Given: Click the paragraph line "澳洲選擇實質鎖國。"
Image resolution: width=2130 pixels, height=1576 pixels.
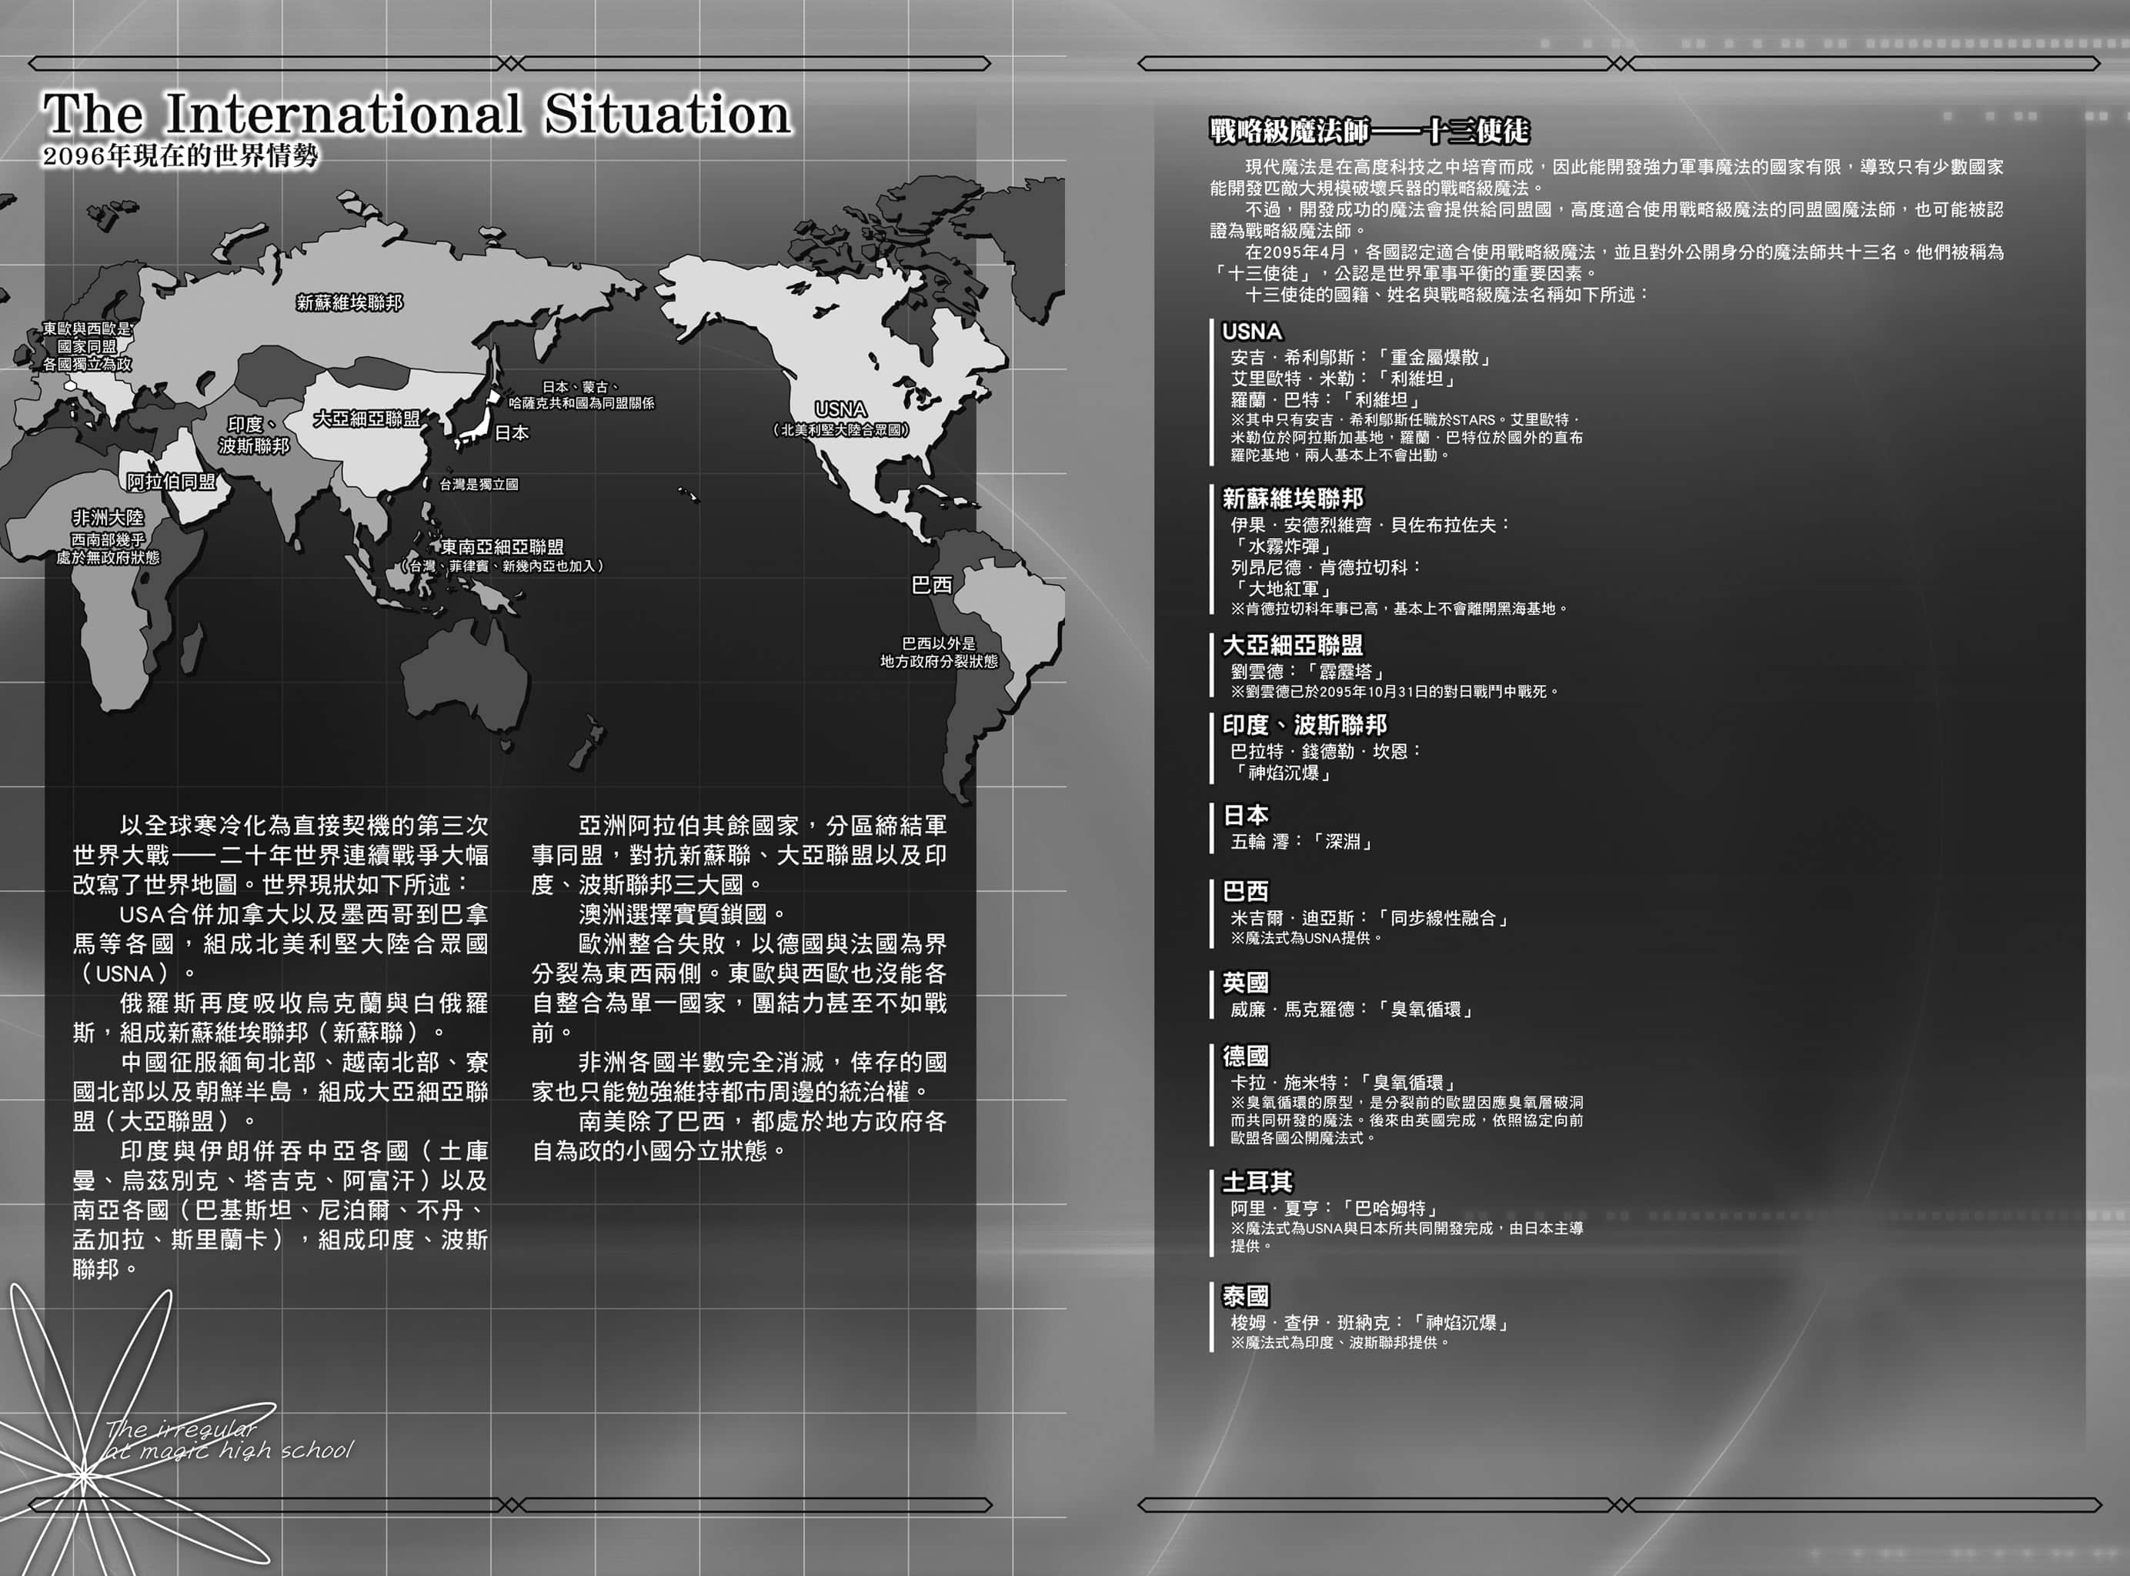Looking at the screenshot, I should pyautogui.click(x=684, y=914).
